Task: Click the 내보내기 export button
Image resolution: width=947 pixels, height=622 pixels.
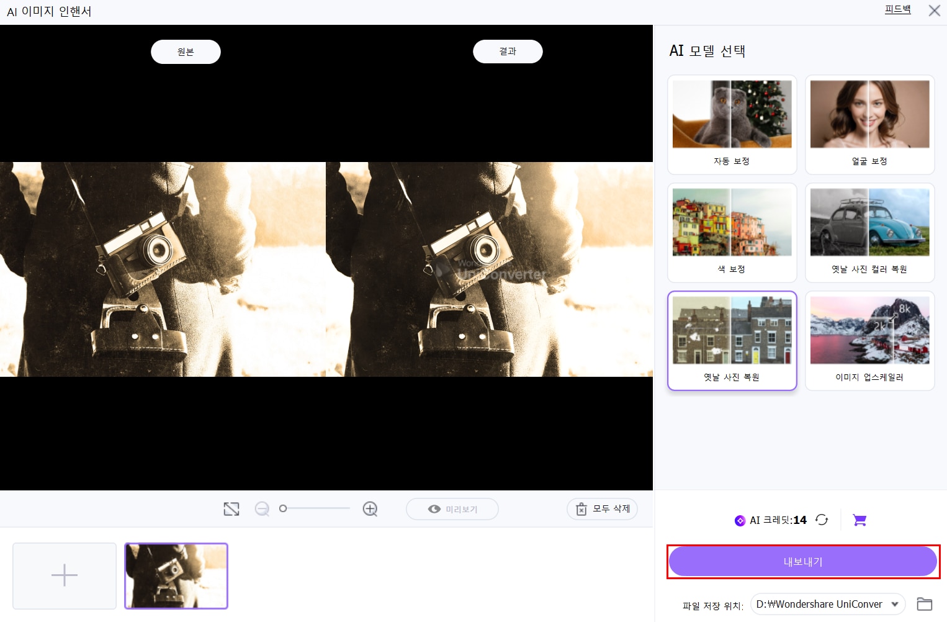Action: (x=803, y=561)
